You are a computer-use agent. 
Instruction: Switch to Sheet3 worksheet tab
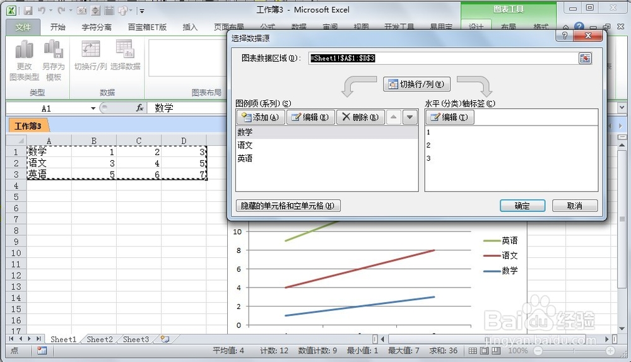(x=136, y=339)
